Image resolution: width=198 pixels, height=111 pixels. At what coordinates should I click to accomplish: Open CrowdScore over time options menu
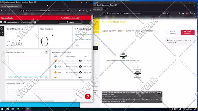tap(47, 52)
